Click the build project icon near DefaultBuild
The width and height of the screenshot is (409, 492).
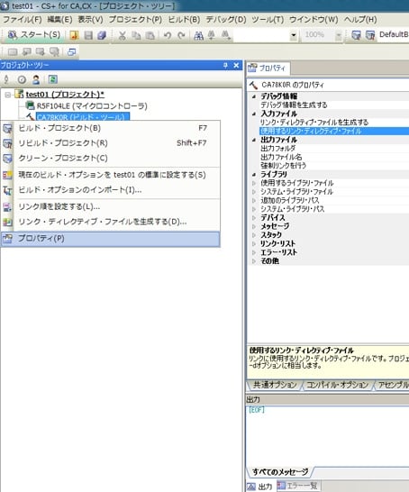click(356, 35)
